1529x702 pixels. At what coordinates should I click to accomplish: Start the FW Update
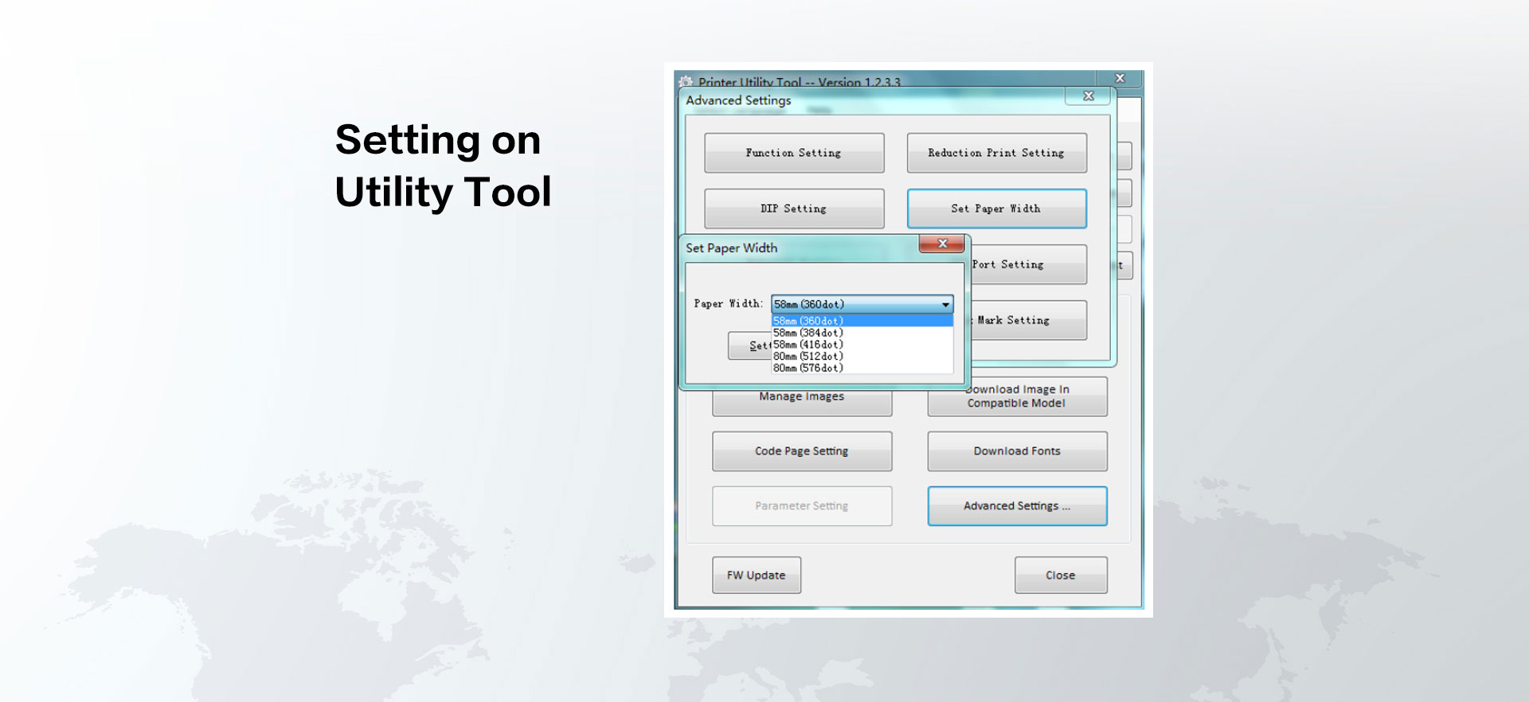tap(756, 575)
